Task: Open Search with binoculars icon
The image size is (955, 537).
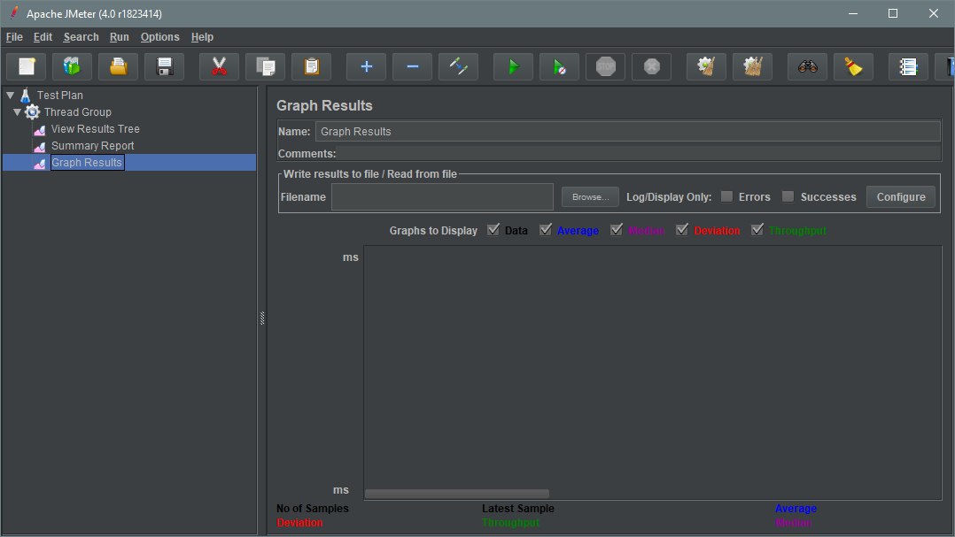Action: point(808,66)
